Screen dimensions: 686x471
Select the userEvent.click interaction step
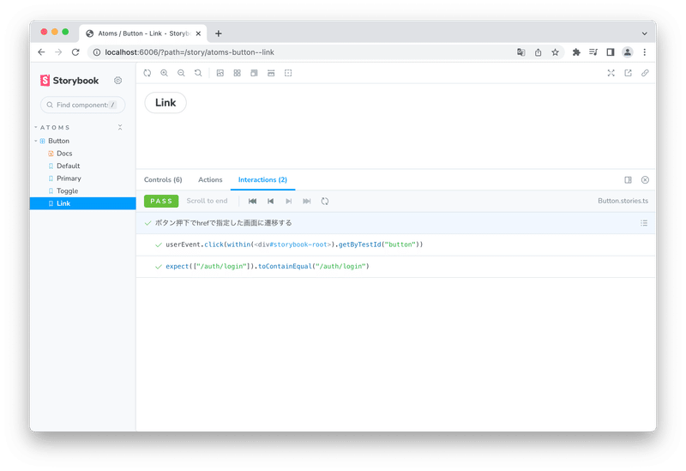395,245
